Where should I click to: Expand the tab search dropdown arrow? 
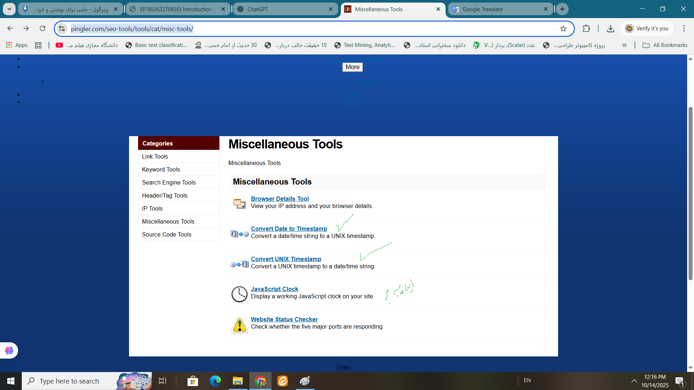[9, 9]
